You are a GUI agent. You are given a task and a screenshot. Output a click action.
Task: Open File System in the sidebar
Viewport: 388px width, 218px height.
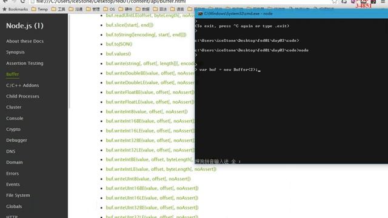coord(18,195)
